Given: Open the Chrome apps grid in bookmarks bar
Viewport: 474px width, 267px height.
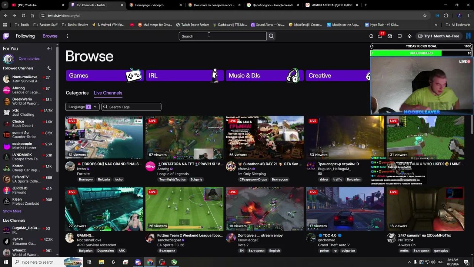Looking at the screenshot, I should coord(5,24).
